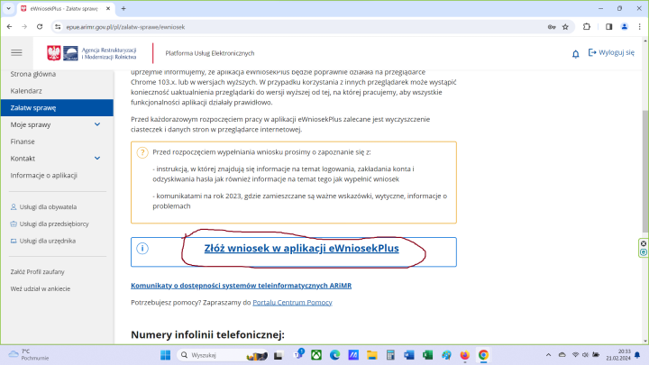Click the Chrome side panel icon

[608, 27]
